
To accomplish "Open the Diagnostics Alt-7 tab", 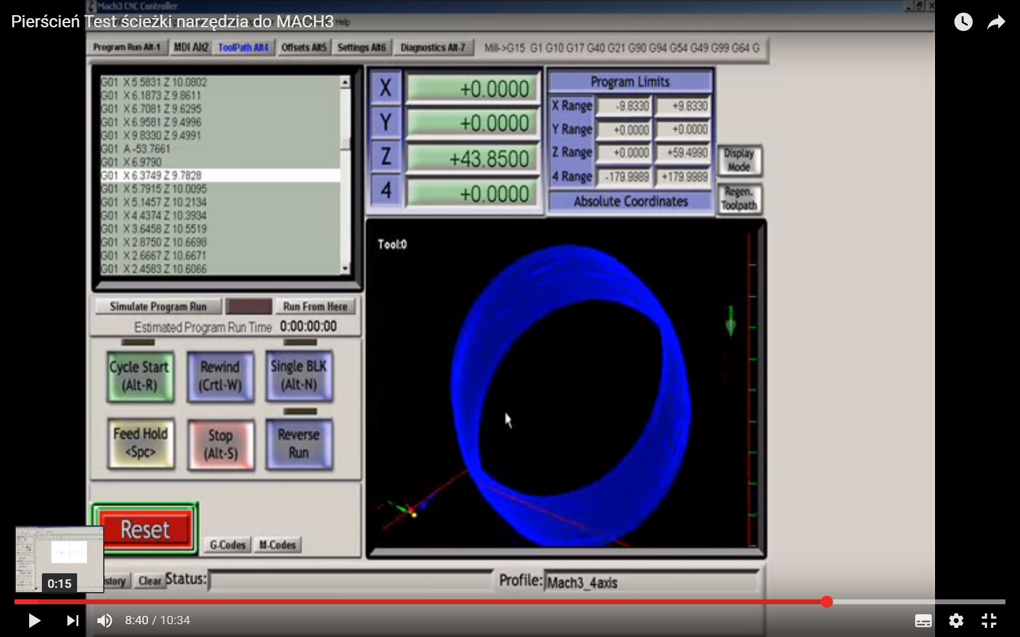I will (432, 47).
